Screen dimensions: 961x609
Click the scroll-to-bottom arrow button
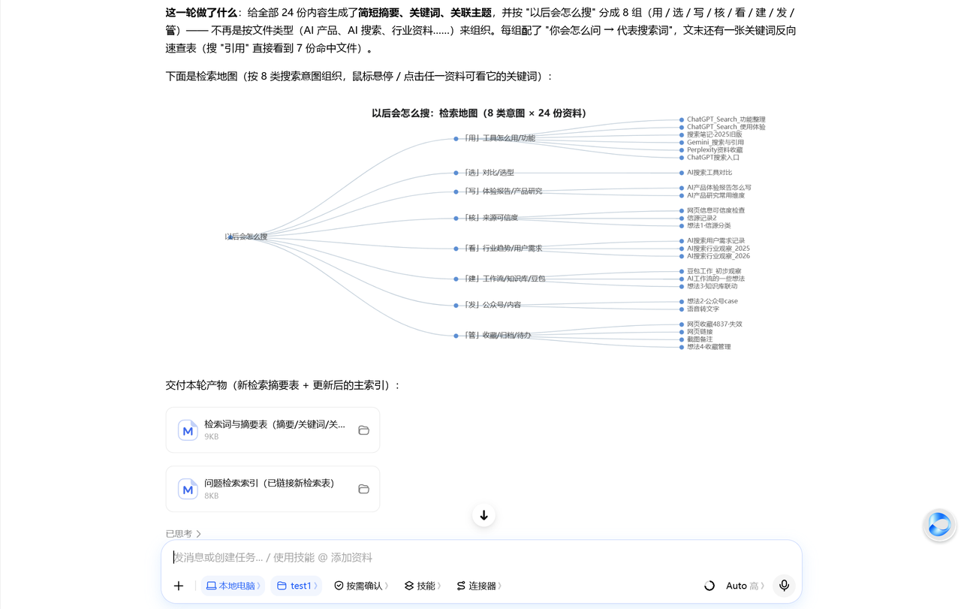[484, 515]
